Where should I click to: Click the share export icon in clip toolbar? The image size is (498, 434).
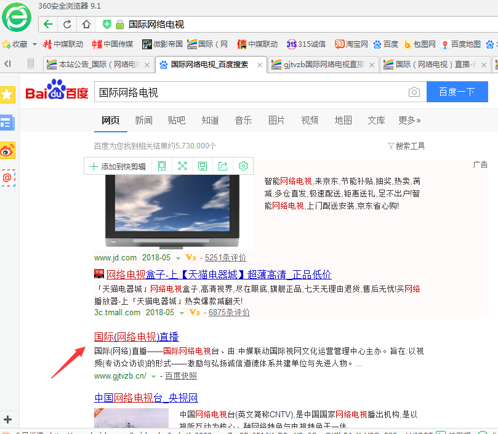point(223,166)
